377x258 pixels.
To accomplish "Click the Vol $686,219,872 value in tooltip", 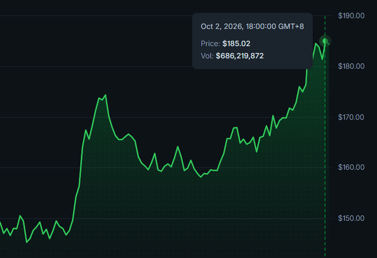I will tap(240, 56).
